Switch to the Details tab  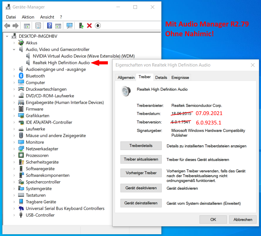(x=161, y=77)
